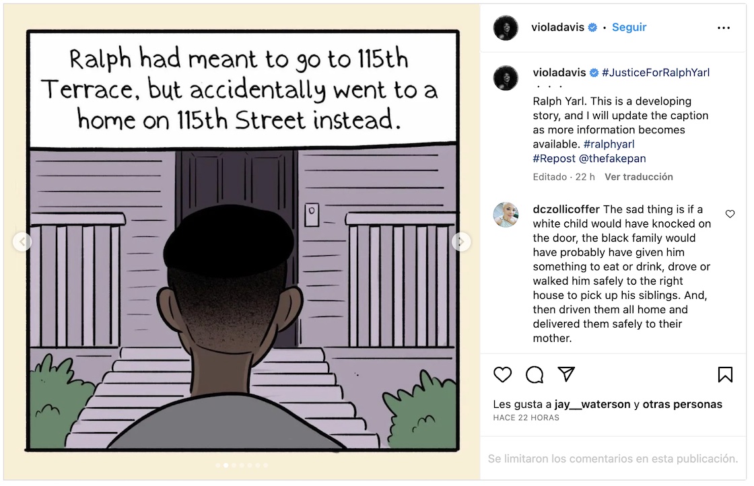This screenshot has height=486, width=754.
Task: Go to previous carousel image arrow
Action: (x=22, y=242)
